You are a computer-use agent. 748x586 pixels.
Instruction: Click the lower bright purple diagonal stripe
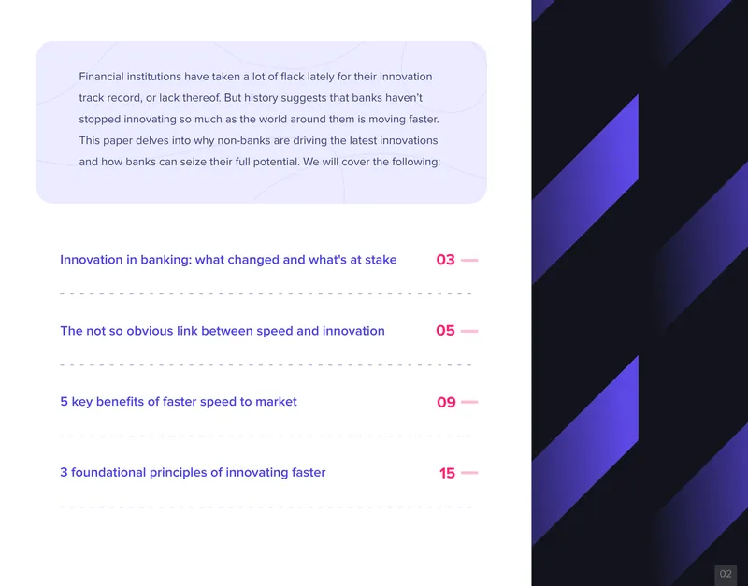pos(585,450)
